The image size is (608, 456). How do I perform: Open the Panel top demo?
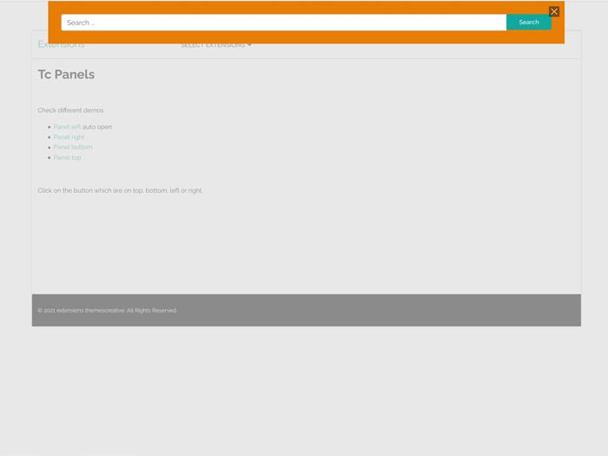pos(67,158)
